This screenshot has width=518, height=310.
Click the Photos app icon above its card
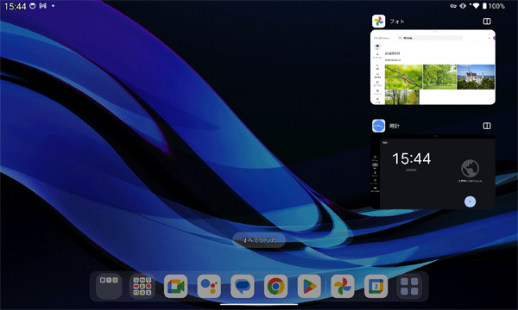(x=379, y=22)
